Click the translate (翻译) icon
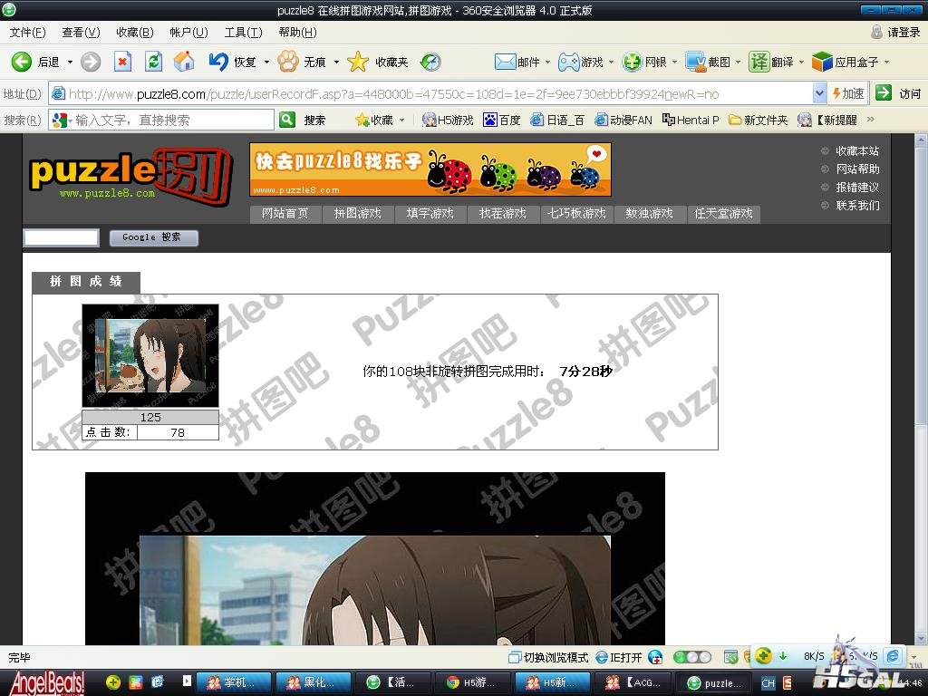Viewport: 928px width, 696px height. click(759, 62)
